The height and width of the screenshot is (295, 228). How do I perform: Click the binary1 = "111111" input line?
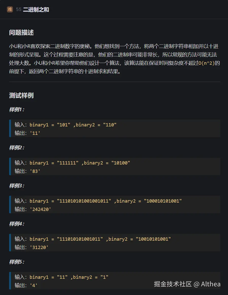pyautogui.click(x=72, y=163)
